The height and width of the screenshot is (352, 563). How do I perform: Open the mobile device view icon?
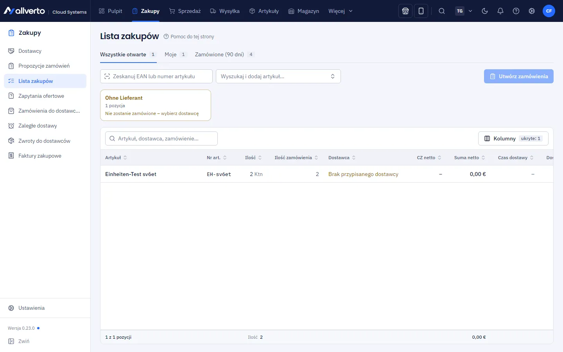(x=421, y=11)
